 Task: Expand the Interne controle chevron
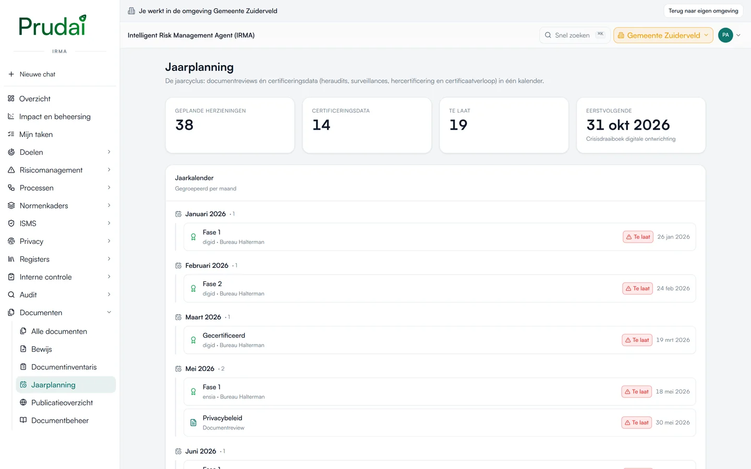pos(109,277)
